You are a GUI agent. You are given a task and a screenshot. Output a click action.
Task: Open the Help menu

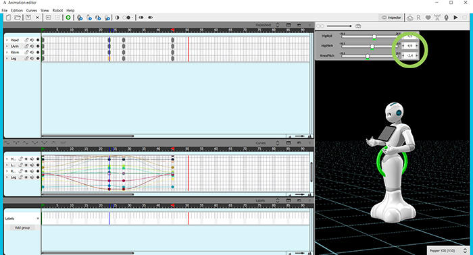70,10
